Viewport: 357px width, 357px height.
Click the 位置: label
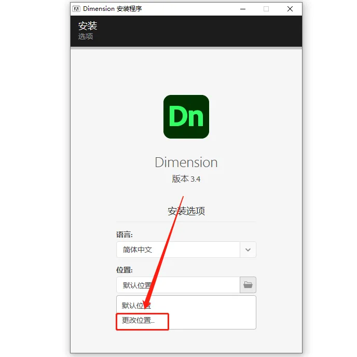coord(125,270)
